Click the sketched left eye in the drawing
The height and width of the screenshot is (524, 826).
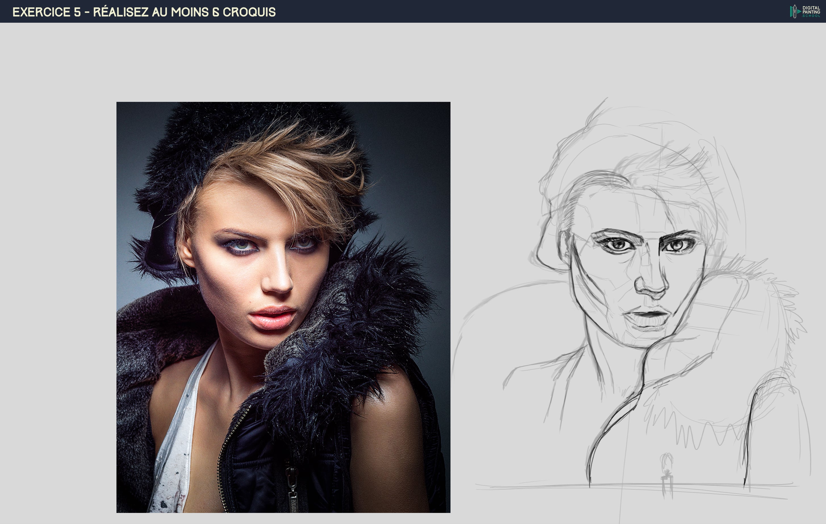pos(618,245)
